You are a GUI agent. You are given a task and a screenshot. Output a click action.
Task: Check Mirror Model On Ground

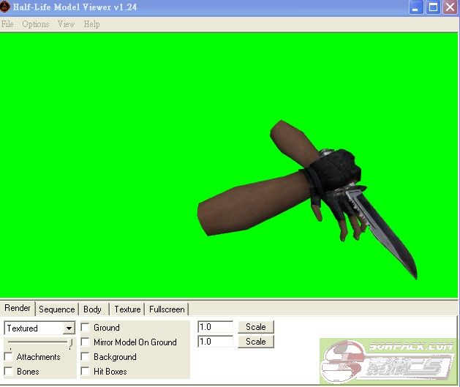(86, 342)
